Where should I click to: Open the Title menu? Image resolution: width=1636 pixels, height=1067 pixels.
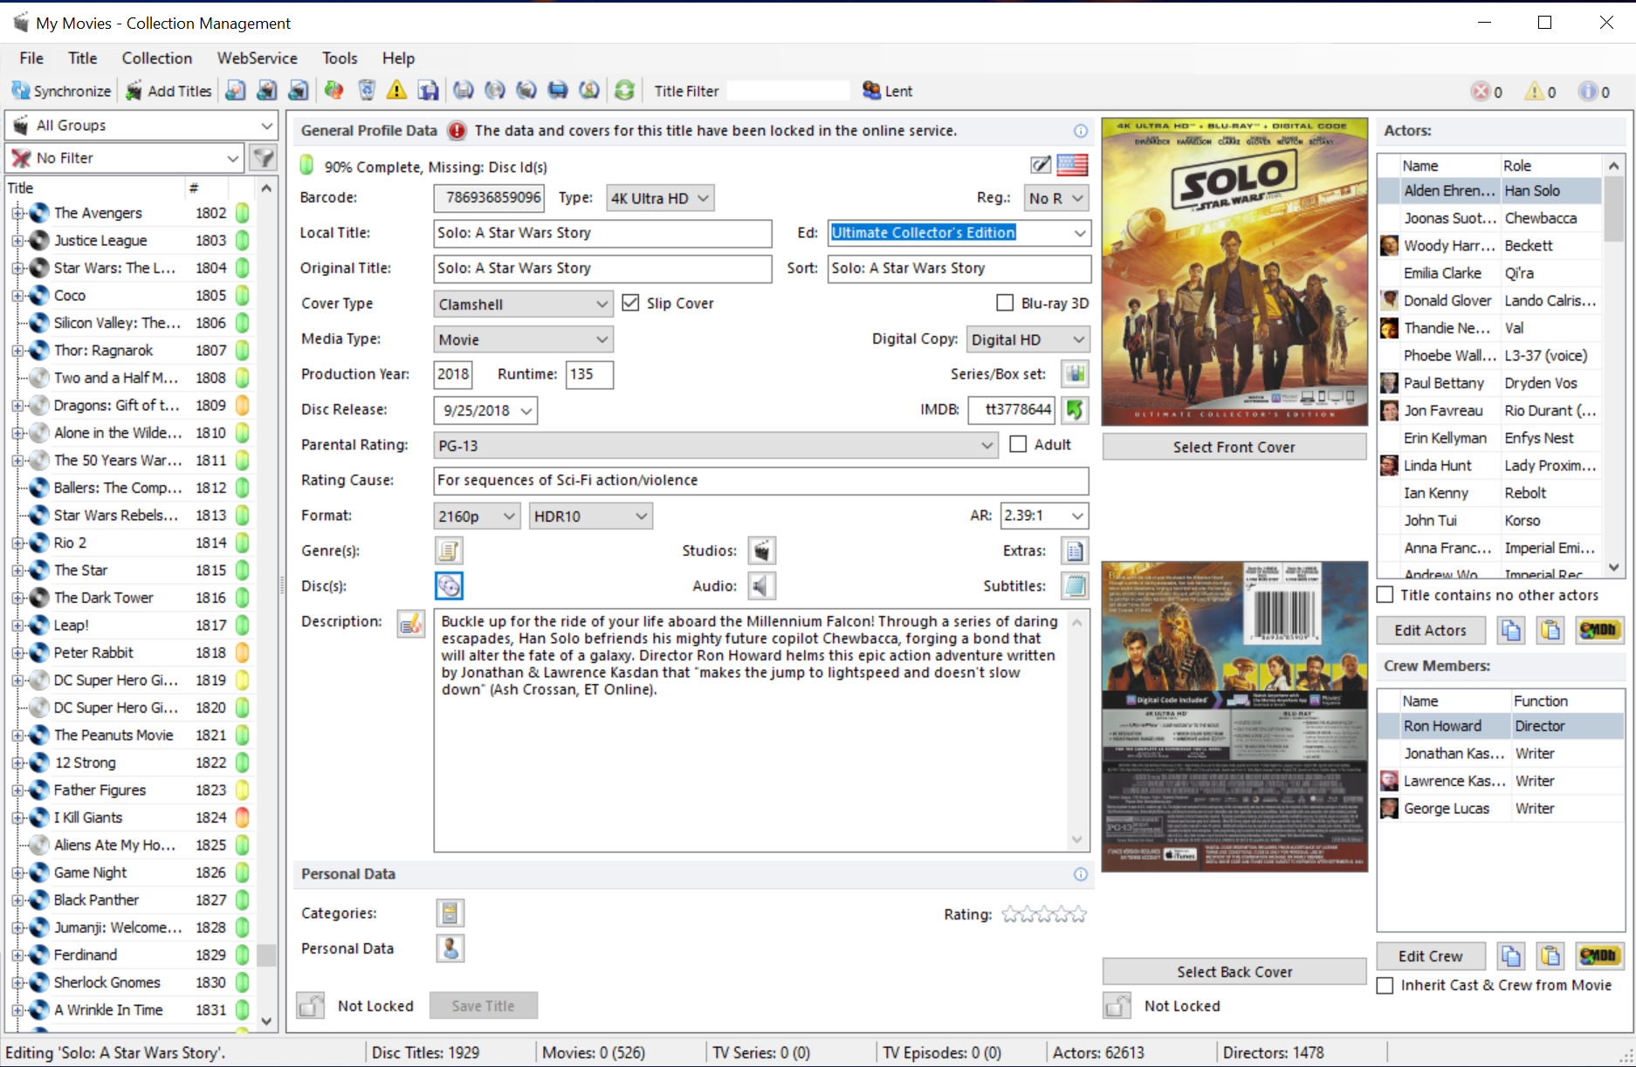(83, 58)
